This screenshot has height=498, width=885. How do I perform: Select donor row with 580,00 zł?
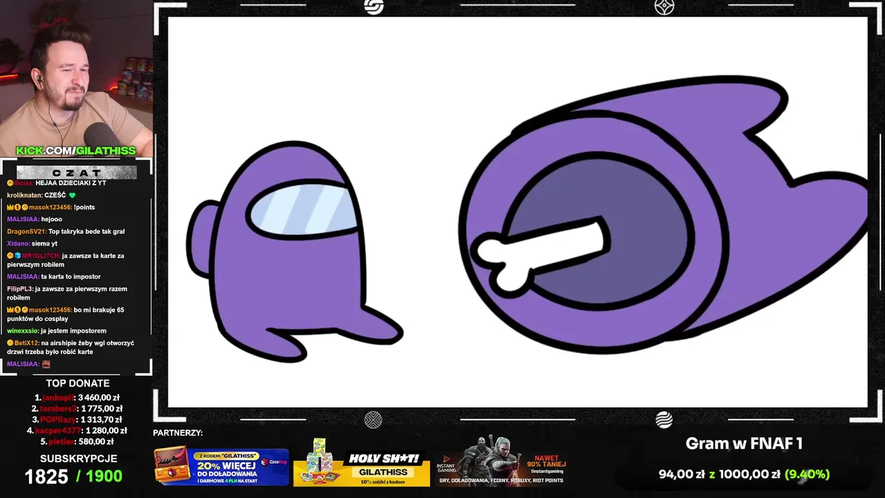click(77, 441)
